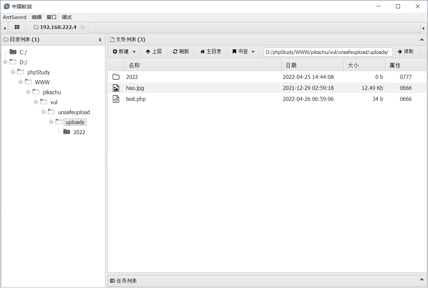Collapse the 目录列表 sidebar panel

coord(100,39)
